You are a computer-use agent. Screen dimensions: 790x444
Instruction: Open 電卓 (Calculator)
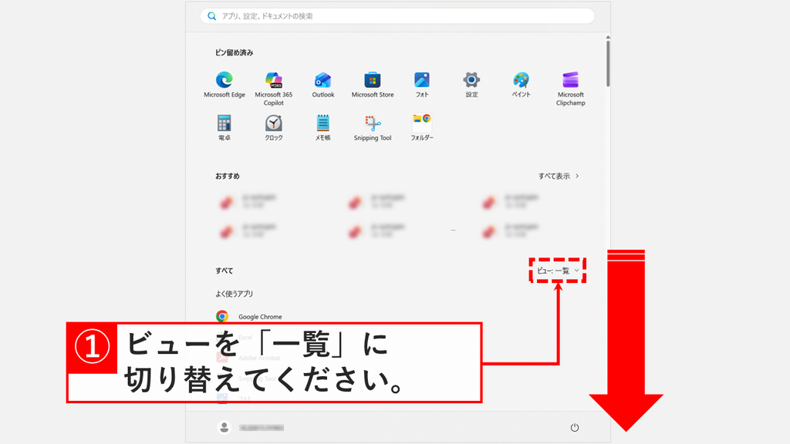[x=225, y=127]
